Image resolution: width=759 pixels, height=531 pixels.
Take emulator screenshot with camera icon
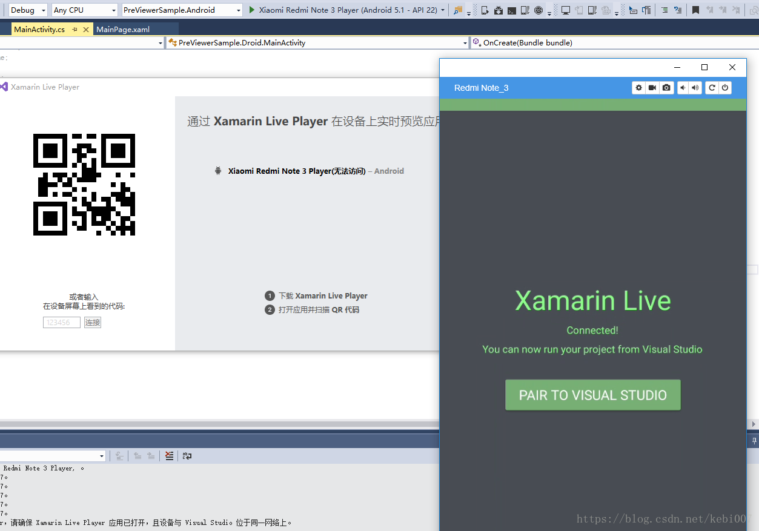click(x=666, y=88)
